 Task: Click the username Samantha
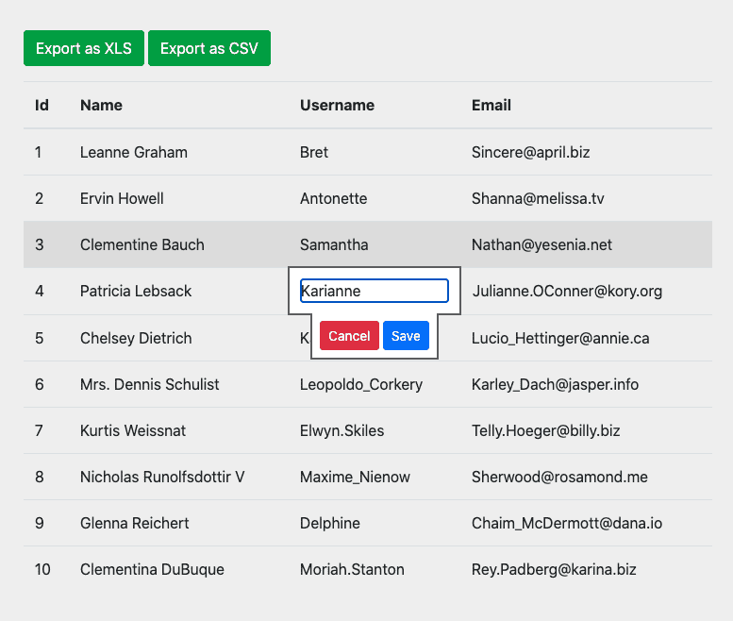[334, 244]
